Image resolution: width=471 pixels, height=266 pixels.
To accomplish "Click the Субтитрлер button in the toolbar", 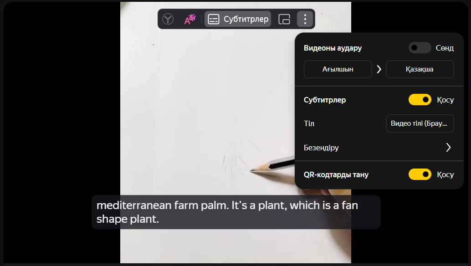I will 238,19.
